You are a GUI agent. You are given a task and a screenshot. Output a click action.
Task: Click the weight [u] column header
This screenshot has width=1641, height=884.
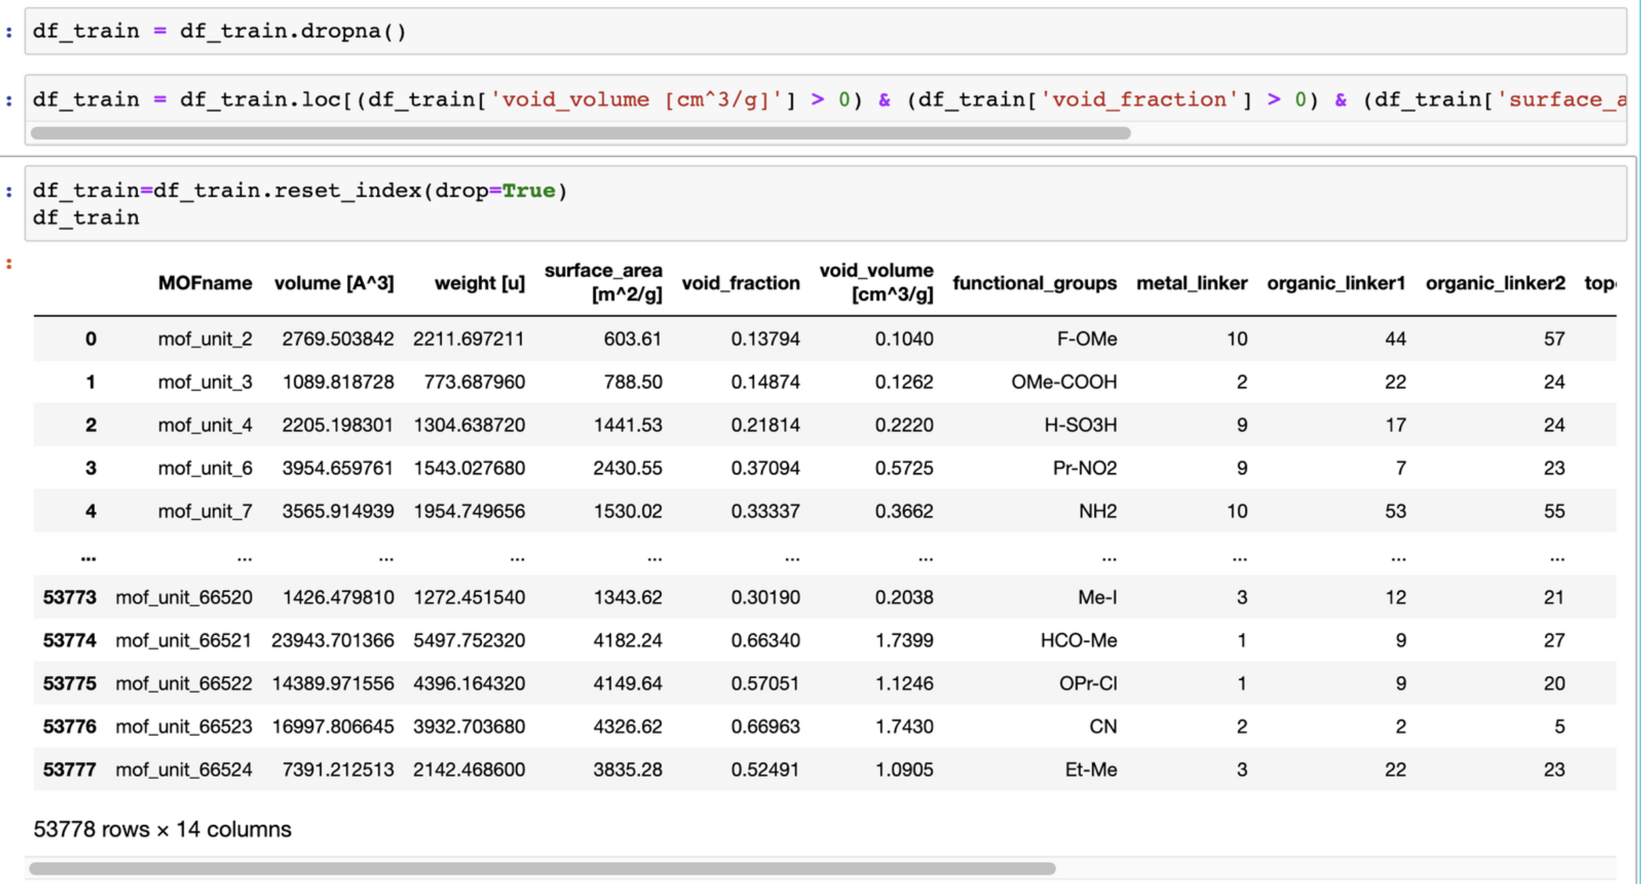pos(479,283)
